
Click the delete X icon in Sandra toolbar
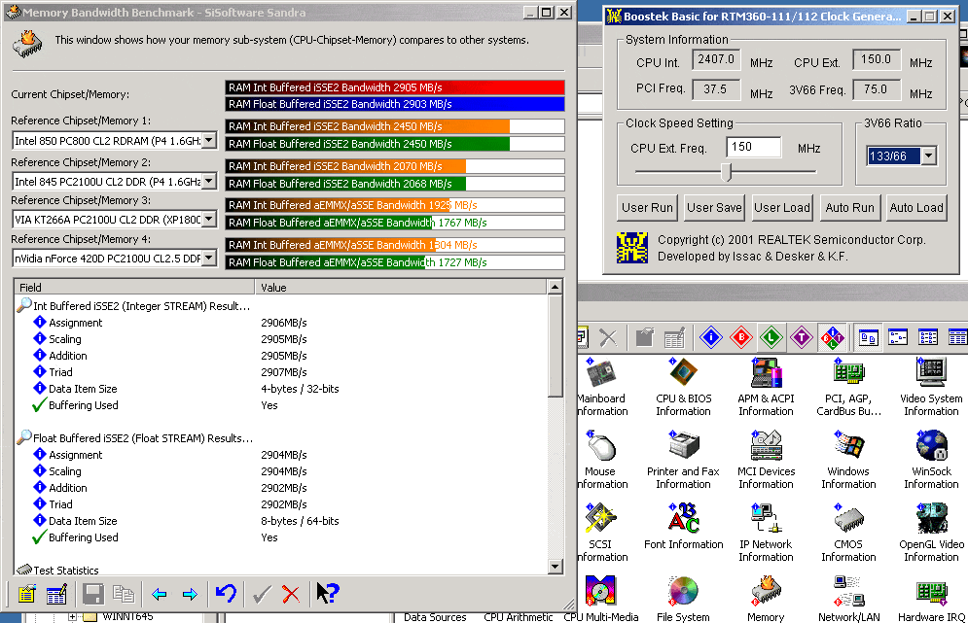point(608,337)
